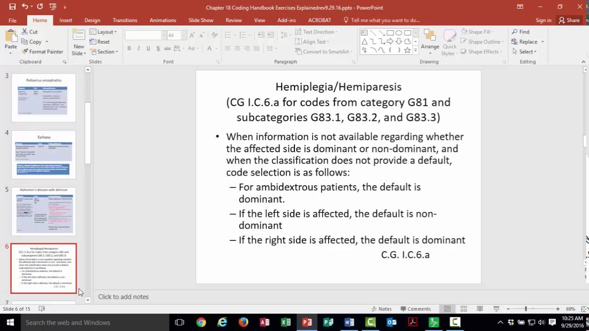Click Sign in link
Screen dimensions: 589x331
(543, 20)
